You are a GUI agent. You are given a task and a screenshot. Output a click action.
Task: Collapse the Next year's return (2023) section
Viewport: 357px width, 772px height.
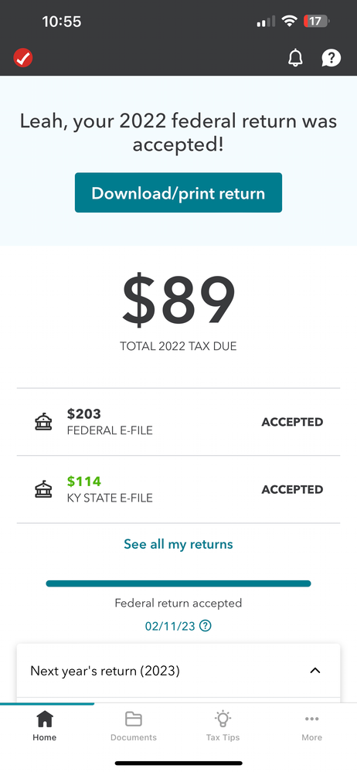[x=315, y=671]
